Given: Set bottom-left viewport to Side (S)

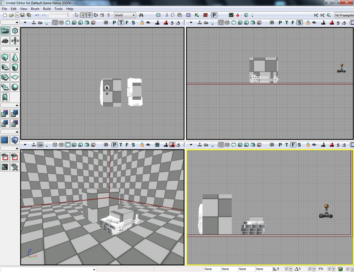Looking at the screenshot, I should 133,145.
